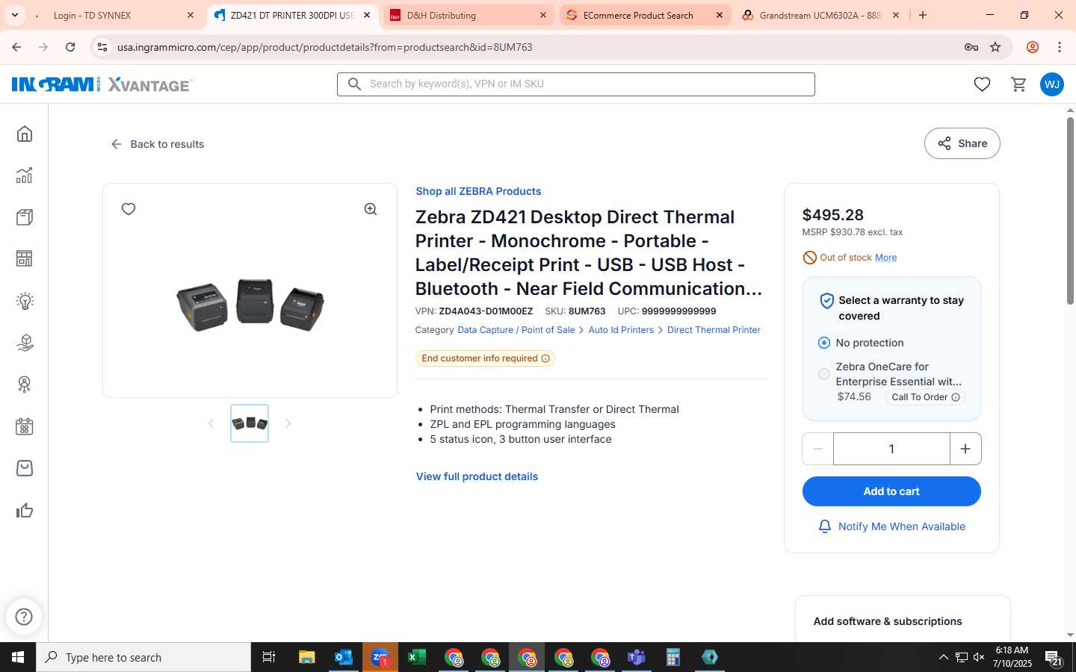Viewport: 1076px width, 672px height.
Task: Open the shopping bag sidebar icon
Action: coord(25,468)
